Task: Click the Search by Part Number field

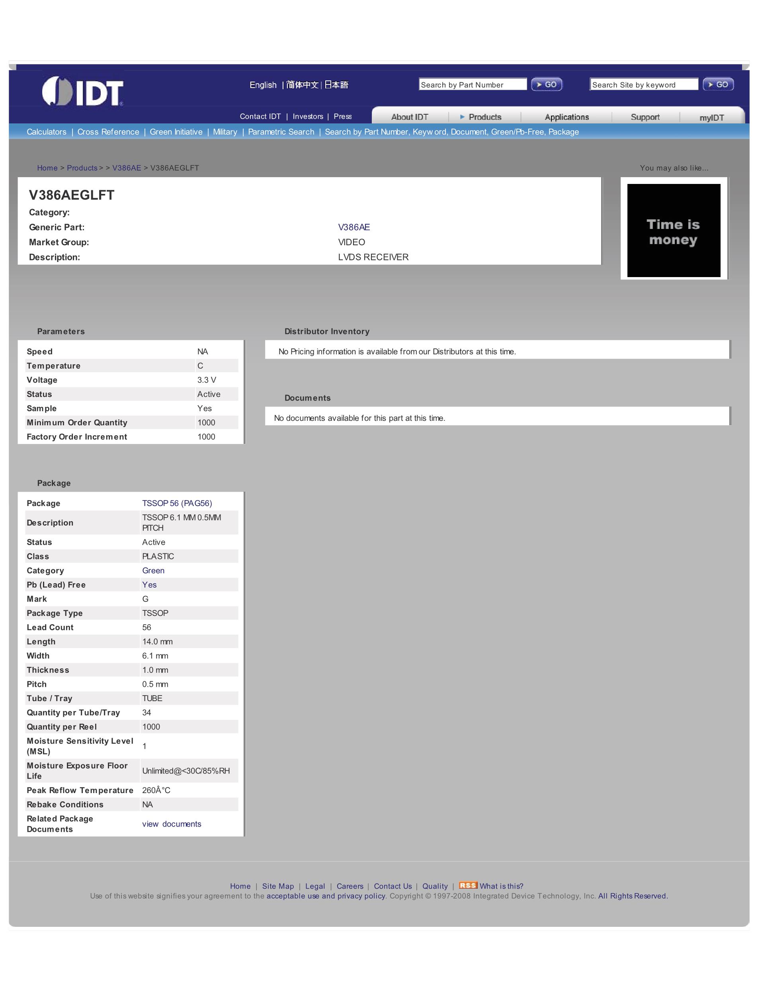Action: coord(473,84)
